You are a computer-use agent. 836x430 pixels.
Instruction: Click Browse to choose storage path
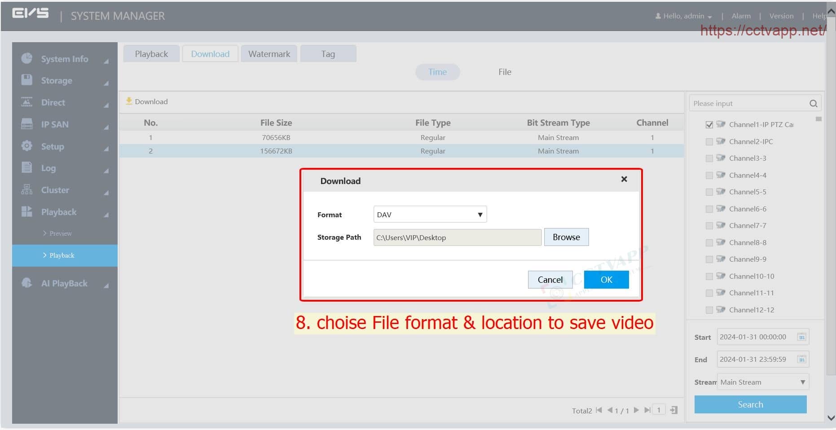(x=566, y=237)
